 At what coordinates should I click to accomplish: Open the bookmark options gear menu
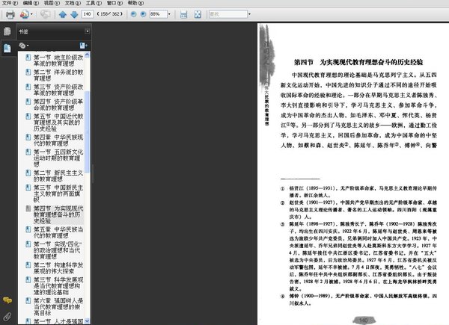point(23,46)
